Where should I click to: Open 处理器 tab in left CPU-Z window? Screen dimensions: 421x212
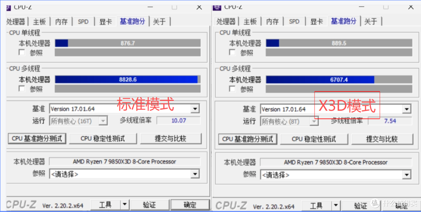pos(17,21)
